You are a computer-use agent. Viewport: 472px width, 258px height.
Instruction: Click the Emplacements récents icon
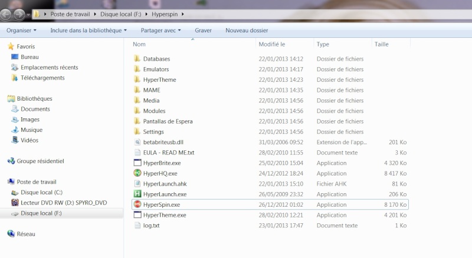[15, 67]
